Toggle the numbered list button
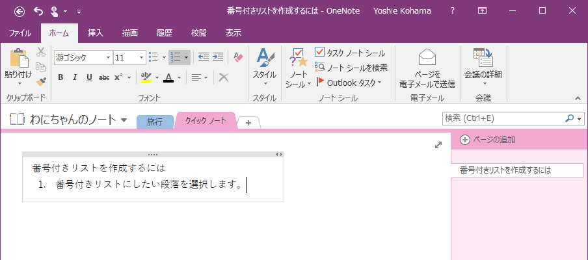Image resolution: width=588 pixels, height=260 pixels. pyautogui.click(x=176, y=57)
